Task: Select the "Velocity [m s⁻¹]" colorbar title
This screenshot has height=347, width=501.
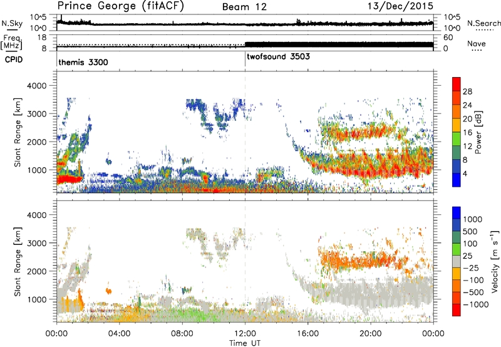Action: [495, 261]
